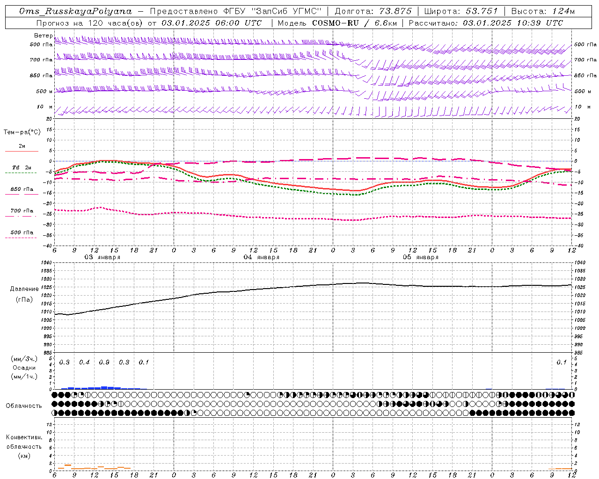The height and width of the screenshot is (479, 599).
Task: Click the forecast start text 03.01.2025 06:00 UTC
Action: pos(212,23)
